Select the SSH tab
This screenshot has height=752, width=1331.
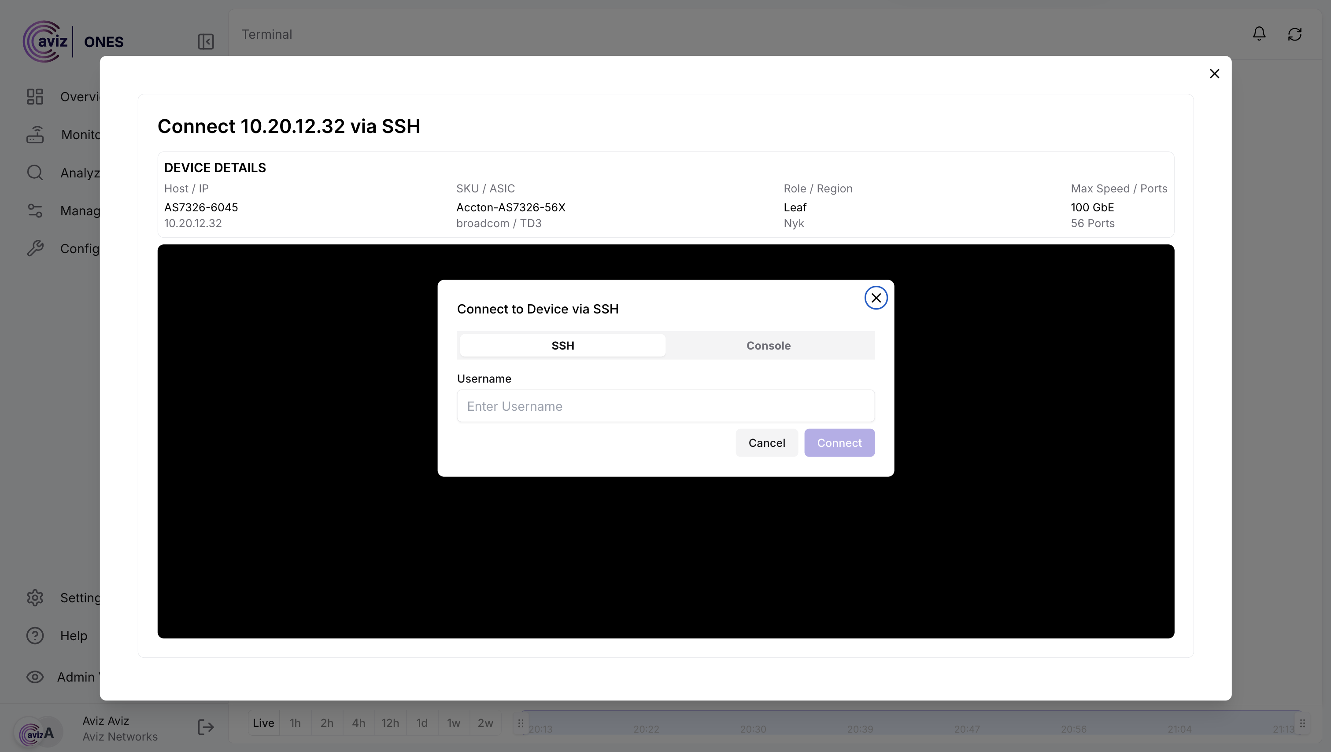point(563,346)
